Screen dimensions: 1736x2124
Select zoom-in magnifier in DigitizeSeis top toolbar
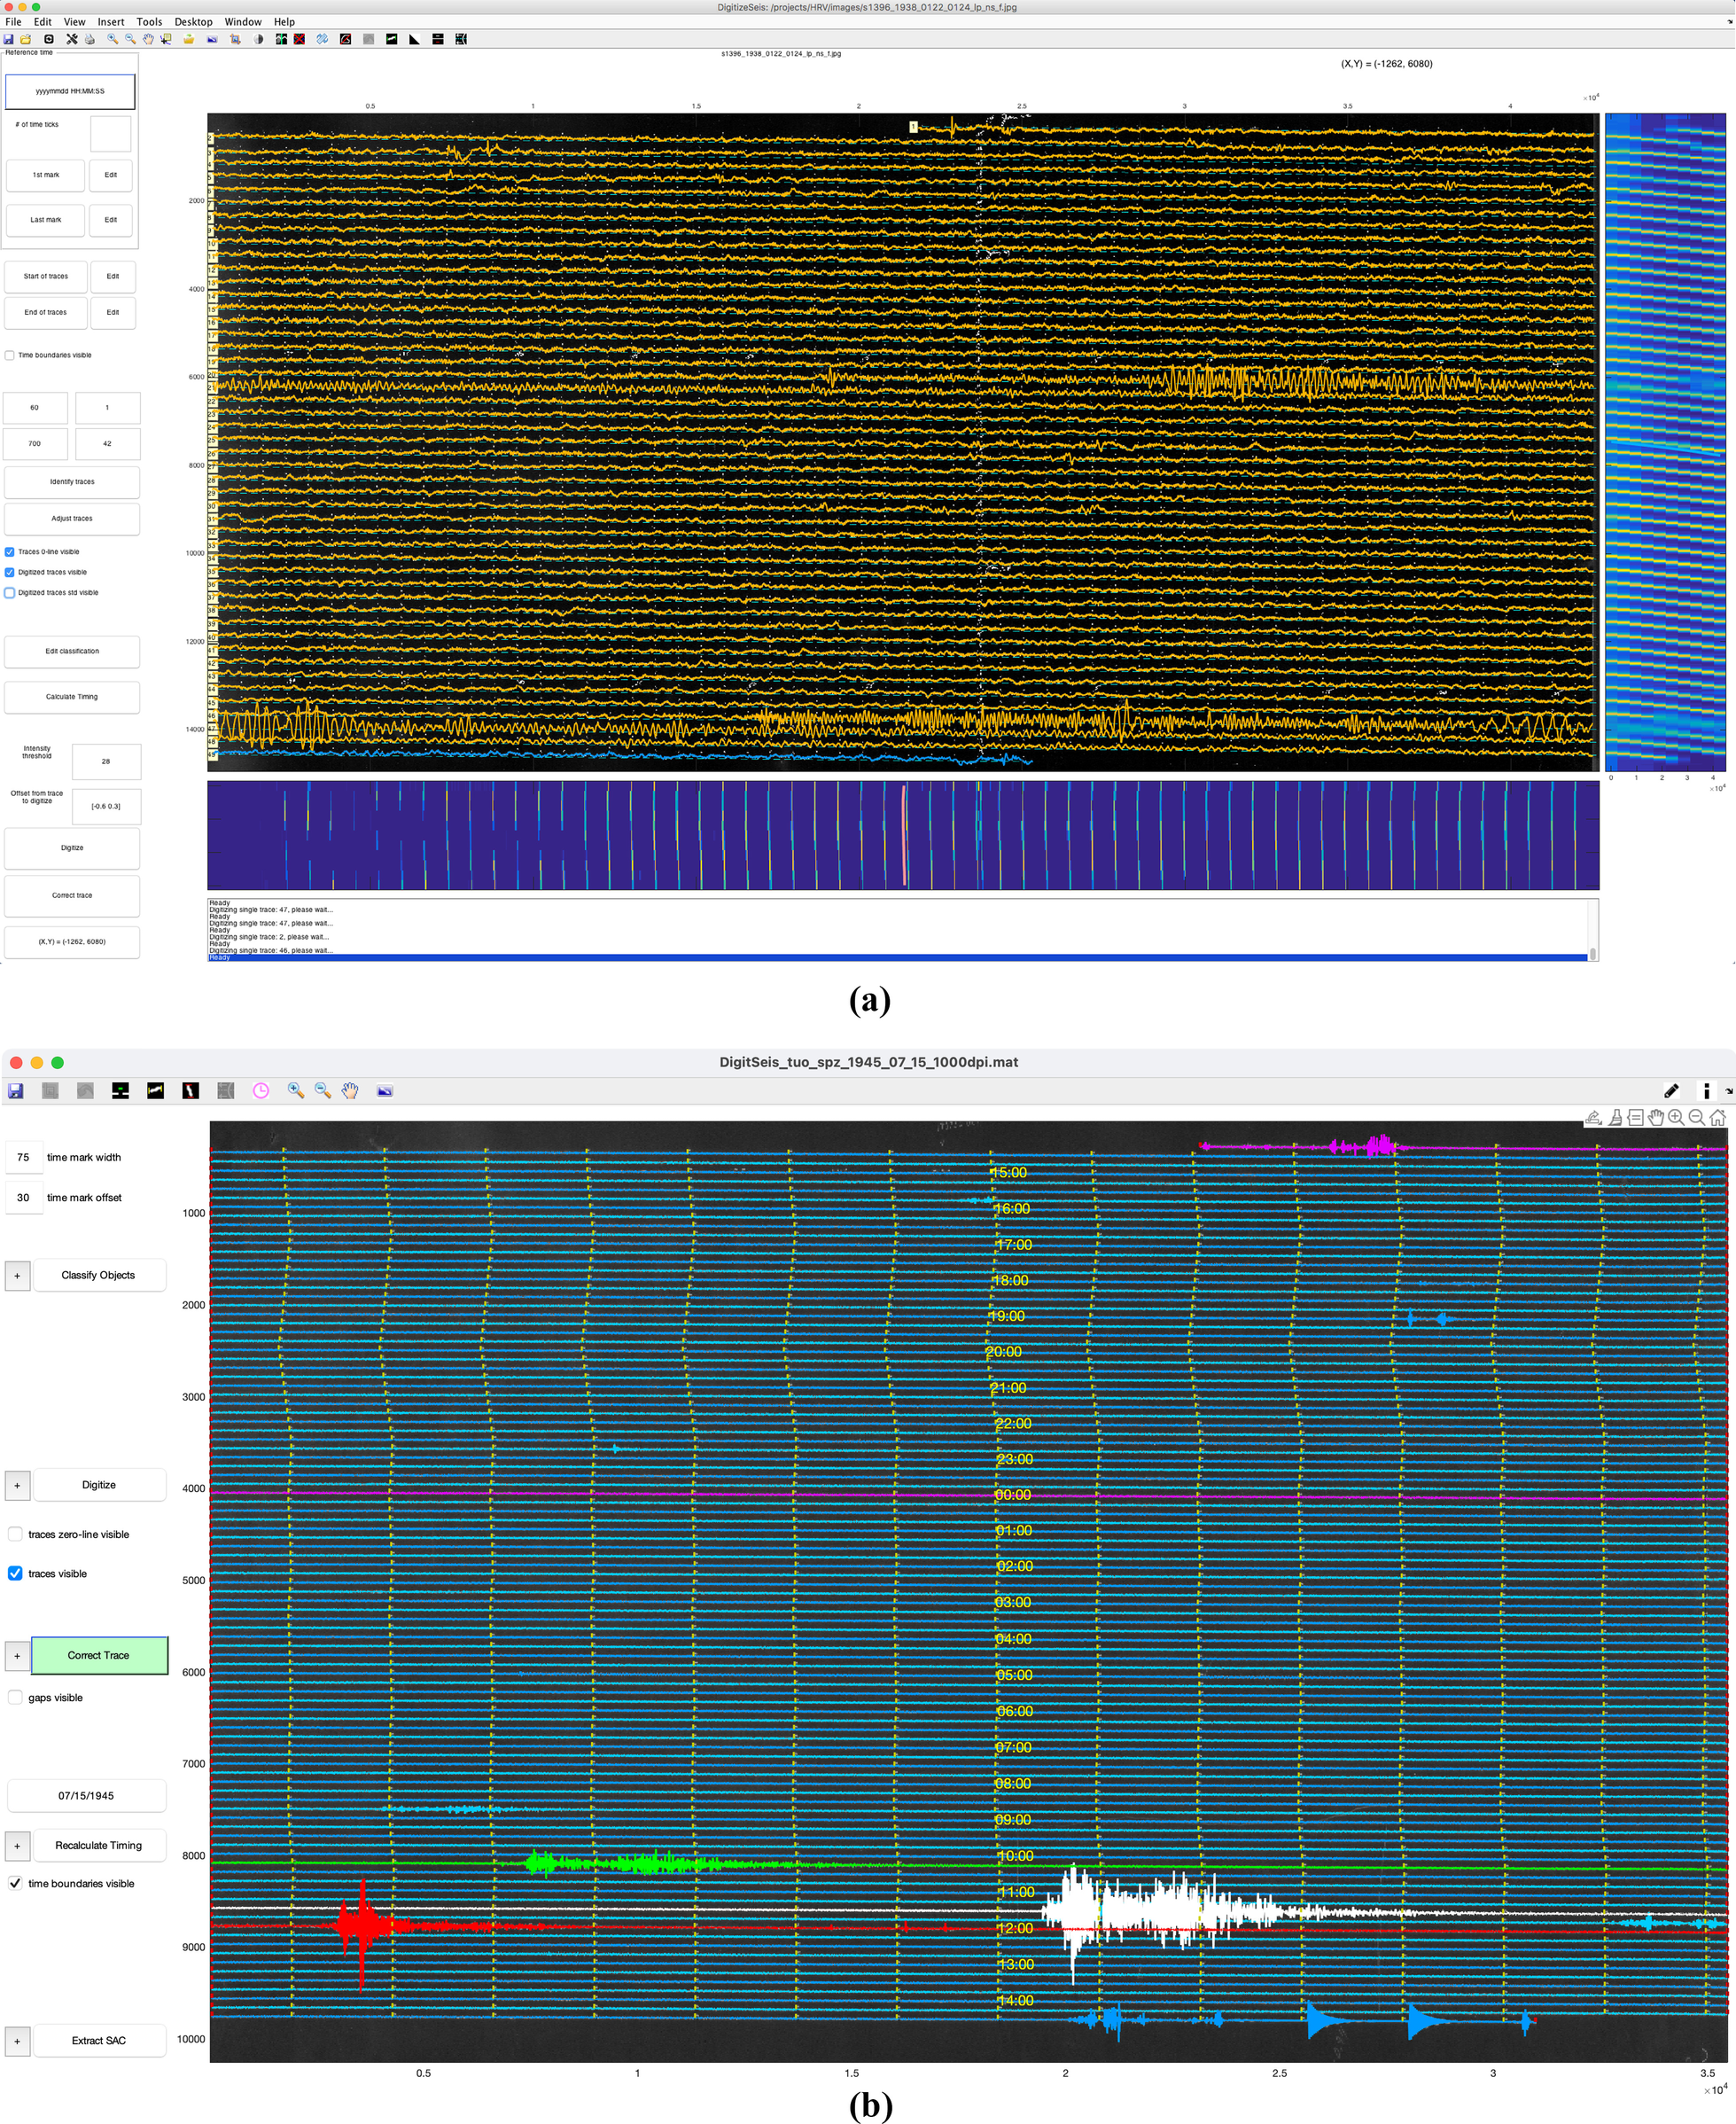pyautogui.click(x=113, y=40)
